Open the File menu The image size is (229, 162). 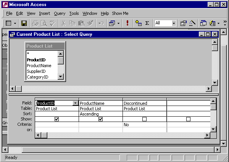coord(9,13)
